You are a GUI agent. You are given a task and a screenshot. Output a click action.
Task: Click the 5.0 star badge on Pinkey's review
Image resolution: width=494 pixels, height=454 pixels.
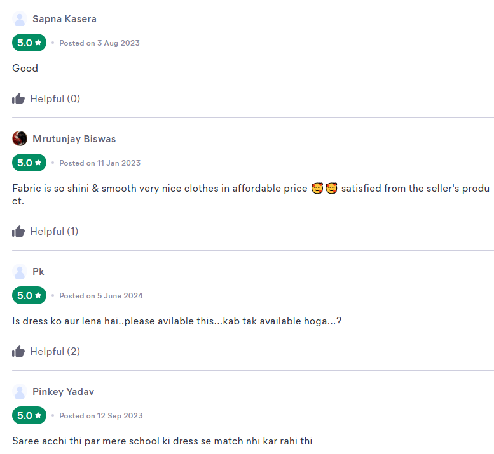pos(29,416)
